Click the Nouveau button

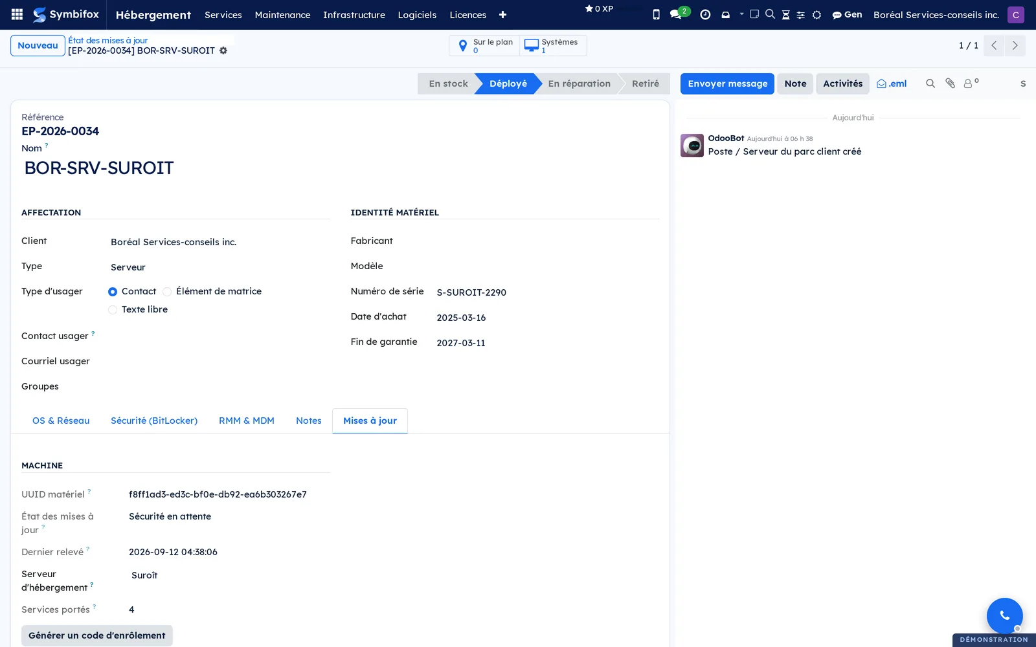(x=38, y=45)
